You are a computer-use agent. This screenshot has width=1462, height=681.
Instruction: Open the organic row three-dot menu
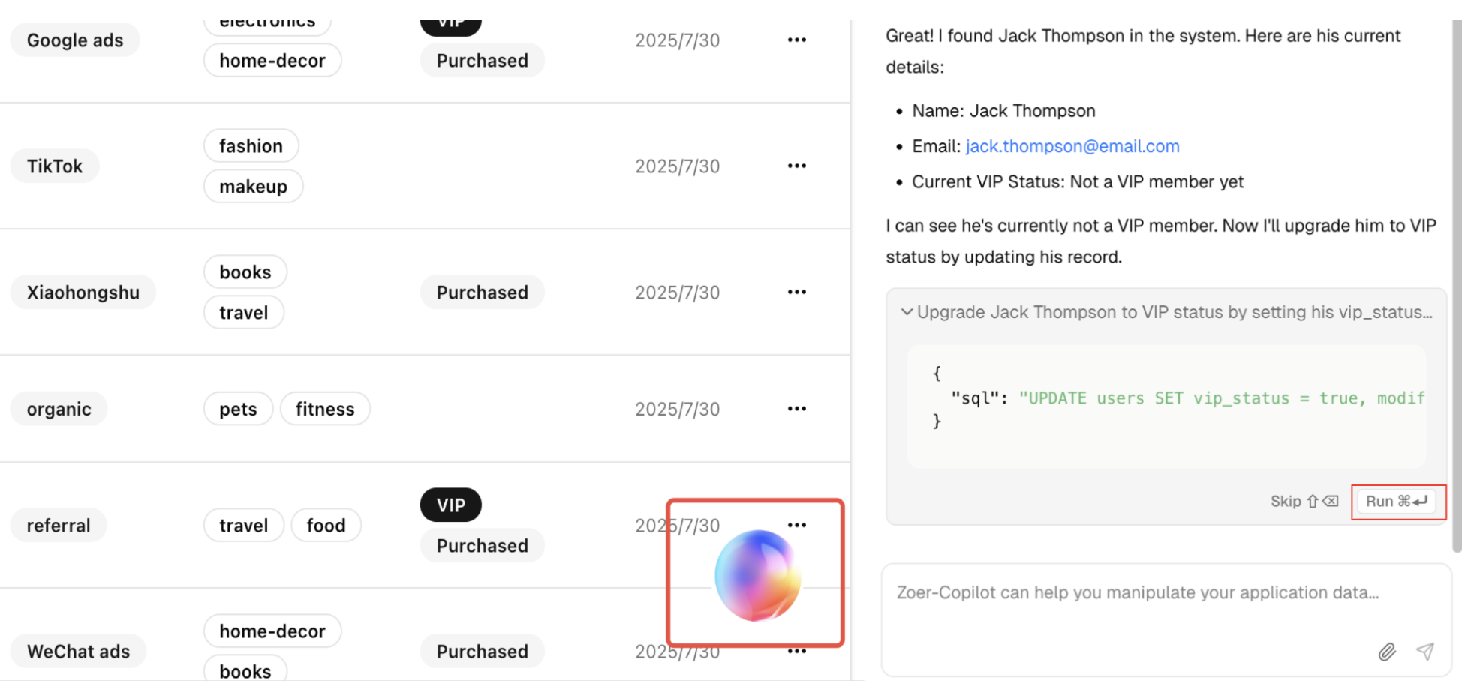(x=796, y=409)
